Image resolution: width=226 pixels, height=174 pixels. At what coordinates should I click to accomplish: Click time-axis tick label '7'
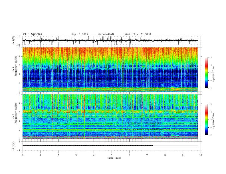(147, 155)
